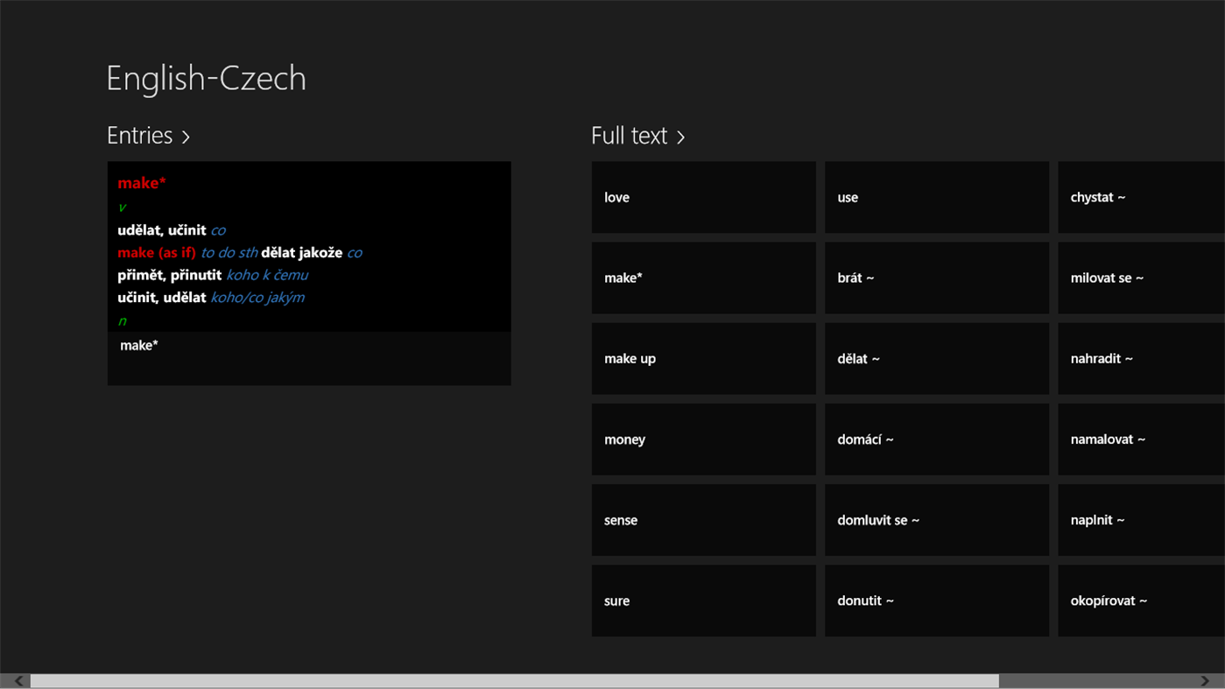Expand the Entries section
This screenshot has height=689, width=1225.
[148, 135]
